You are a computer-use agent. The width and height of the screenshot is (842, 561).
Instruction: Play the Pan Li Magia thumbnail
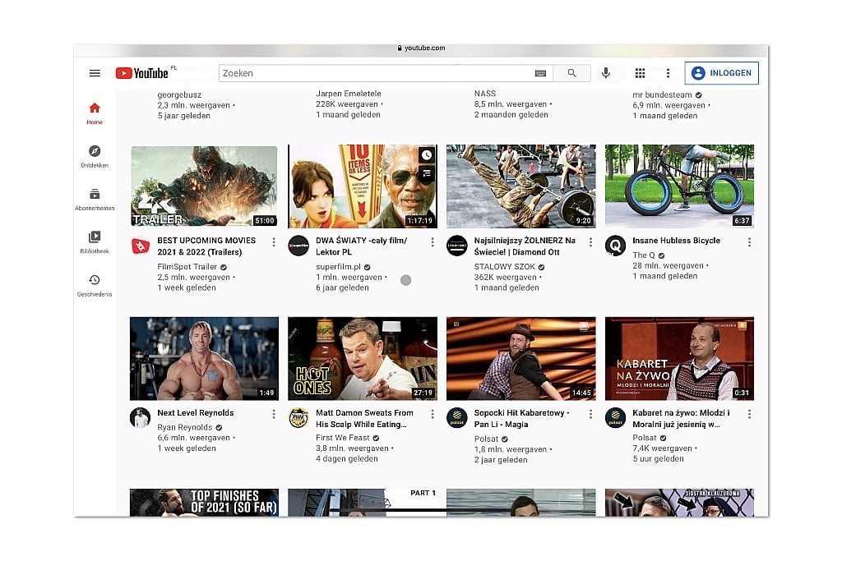[x=520, y=358]
